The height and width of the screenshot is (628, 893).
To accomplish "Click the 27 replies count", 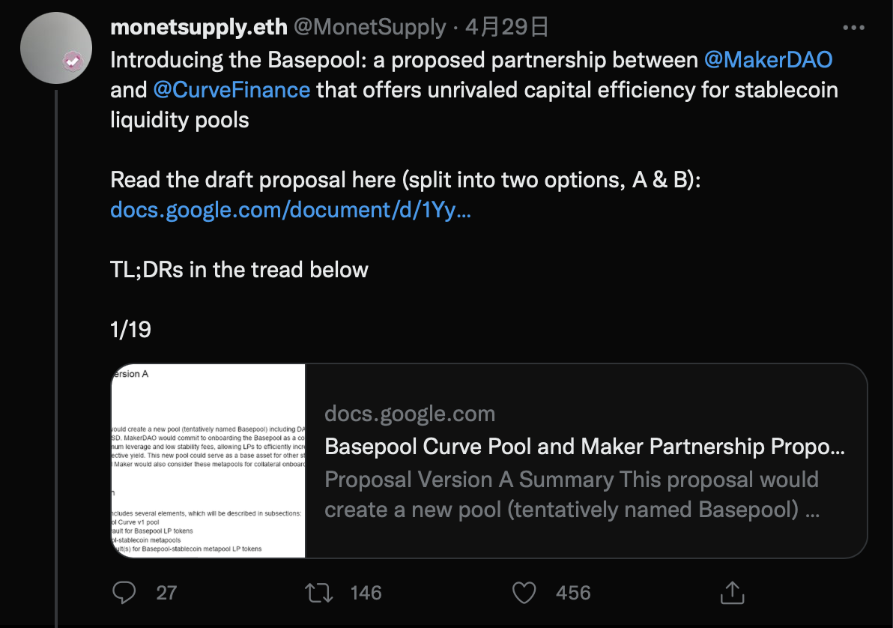I will [166, 593].
